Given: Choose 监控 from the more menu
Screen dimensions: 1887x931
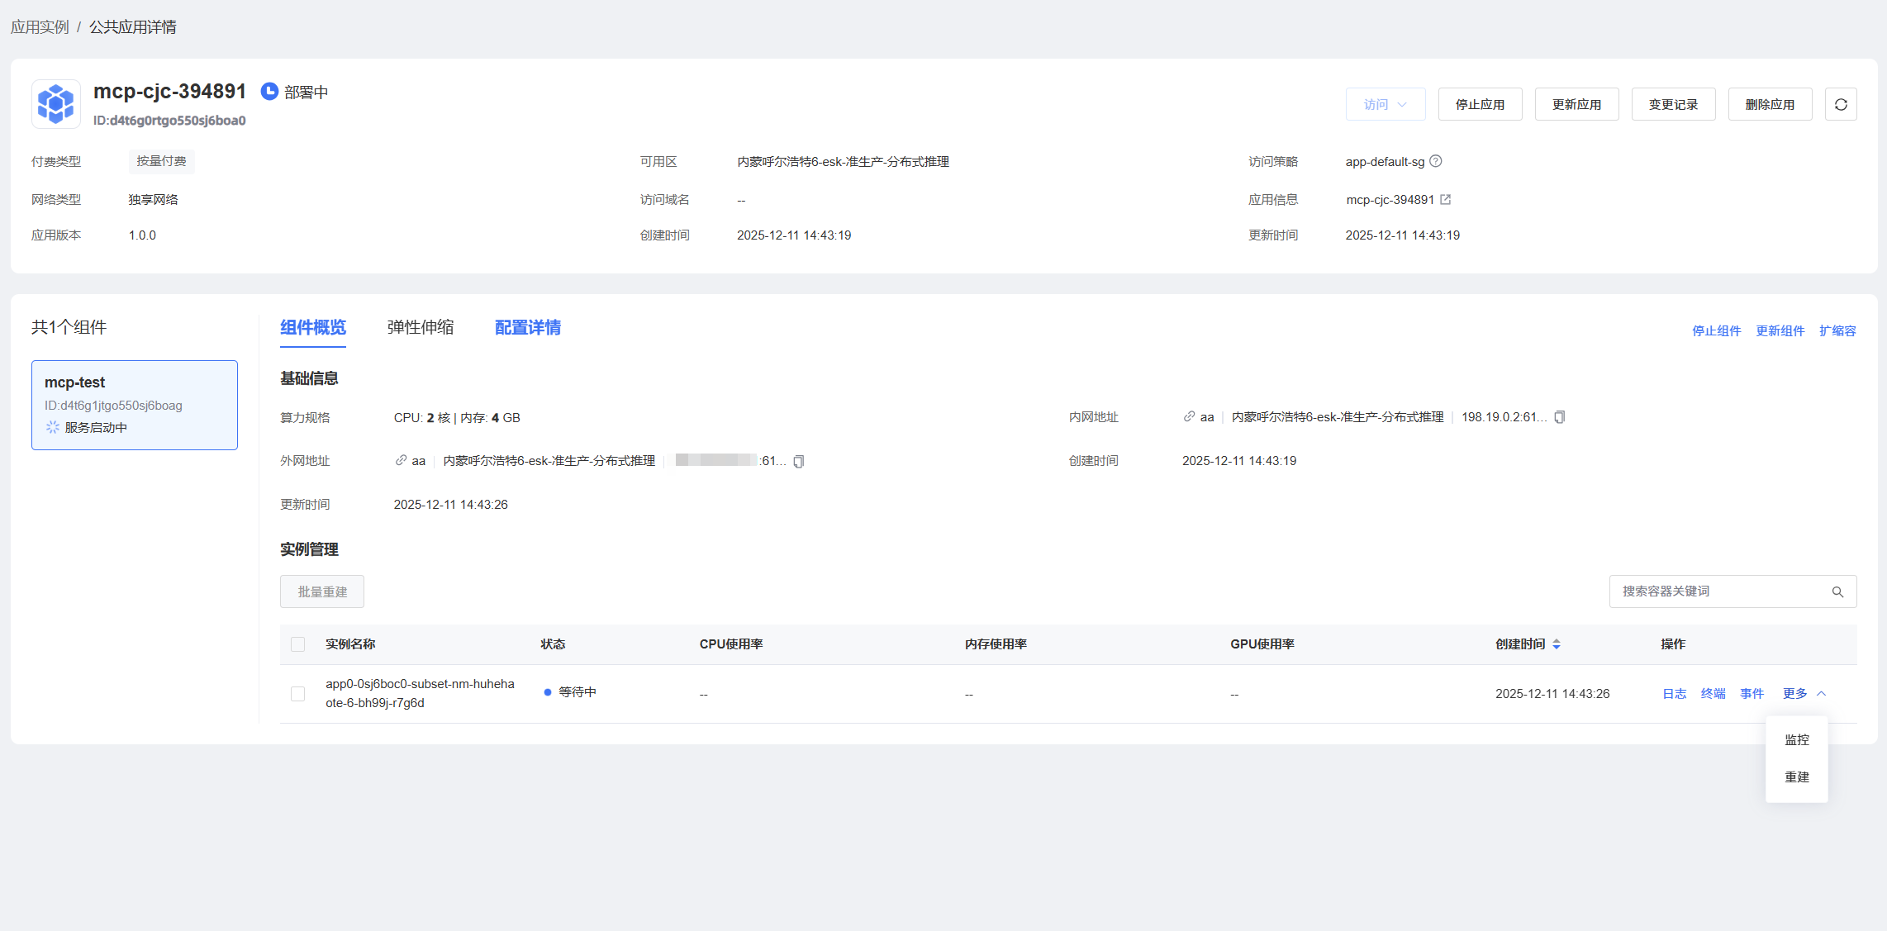Looking at the screenshot, I should click(x=1796, y=740).
